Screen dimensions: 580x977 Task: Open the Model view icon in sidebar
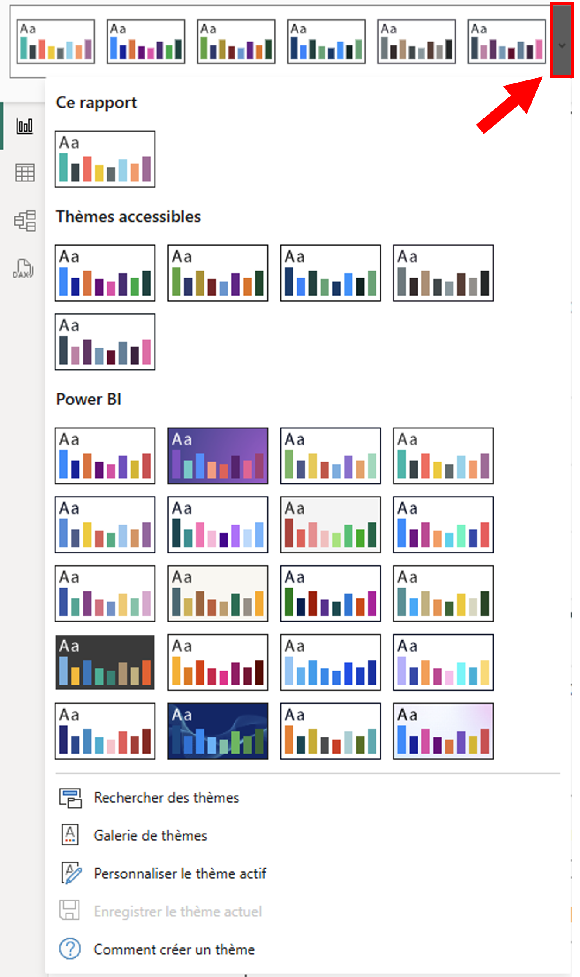click(x=24, y=220)
